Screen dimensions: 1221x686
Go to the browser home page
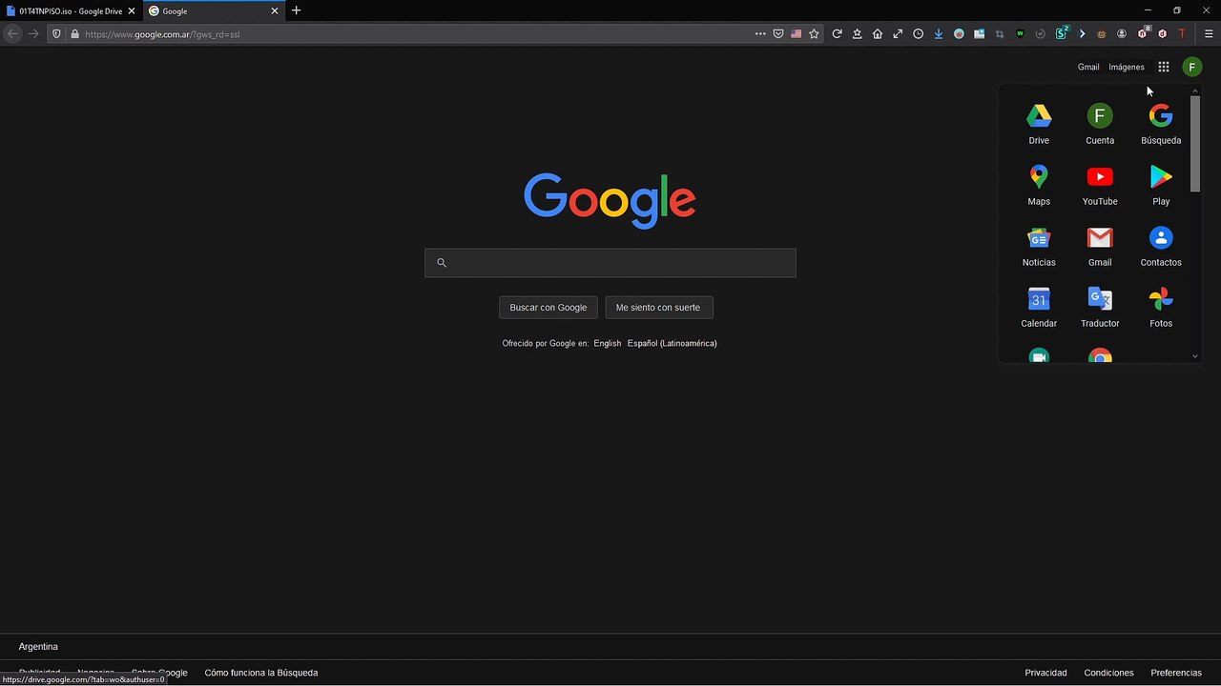click(878, 33)
